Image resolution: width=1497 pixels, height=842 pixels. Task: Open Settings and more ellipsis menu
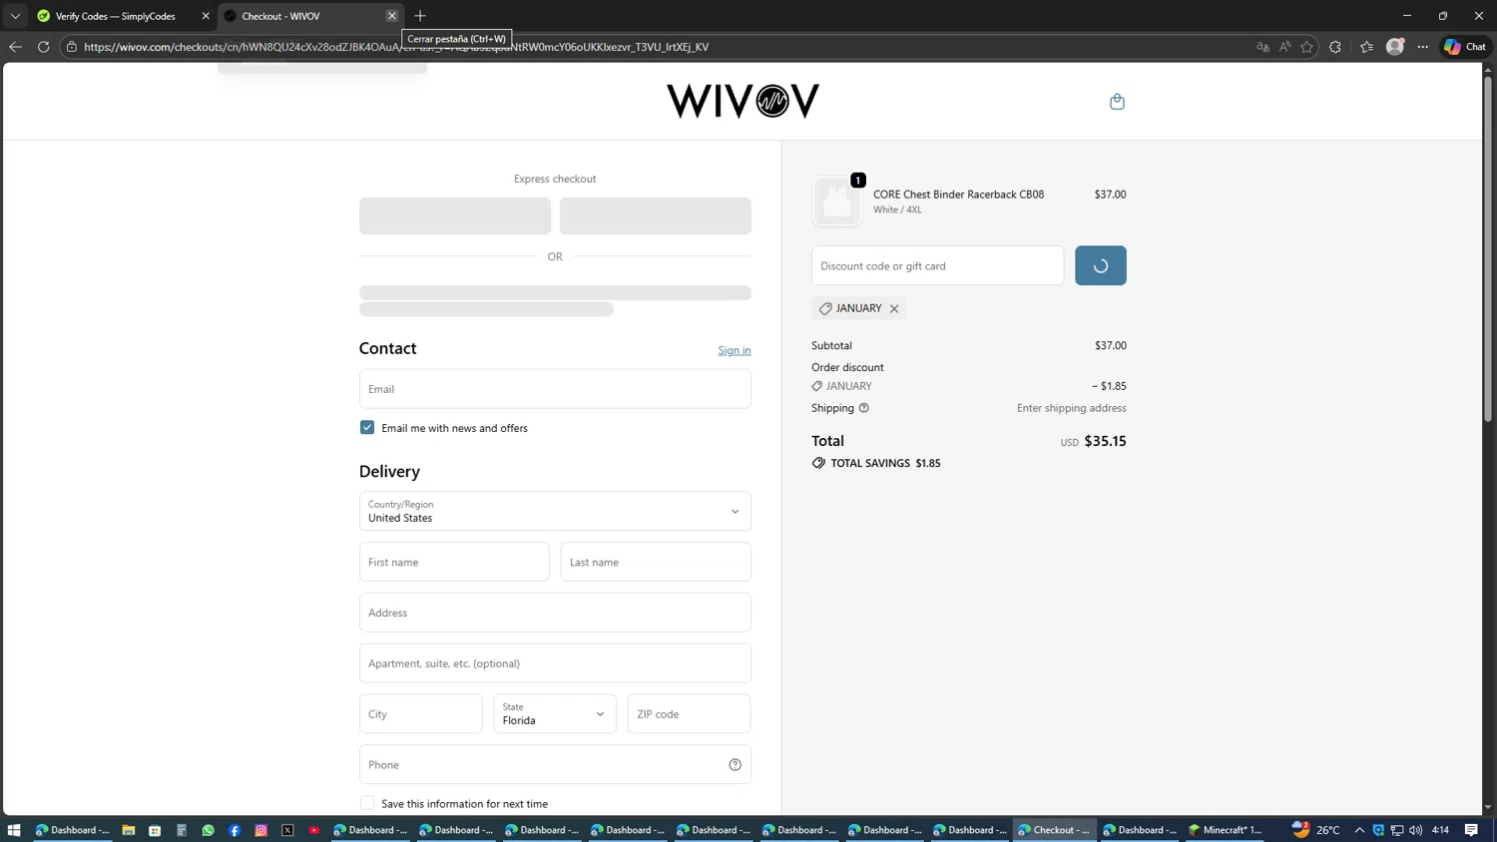pos(1423,47)
